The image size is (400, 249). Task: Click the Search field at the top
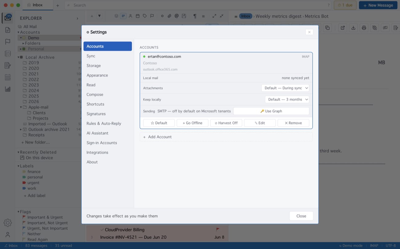click(198, 5)
